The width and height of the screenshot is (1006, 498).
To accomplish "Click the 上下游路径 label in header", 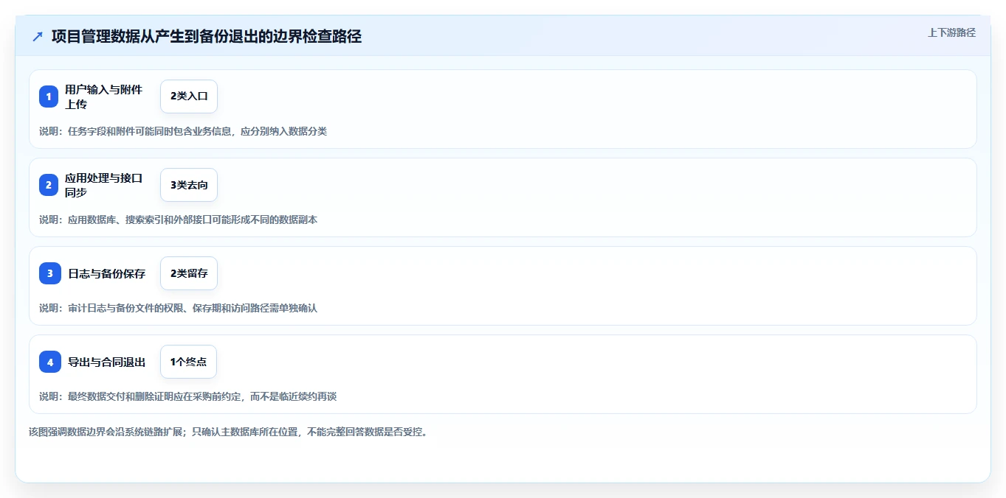I will tap(951, 32).
